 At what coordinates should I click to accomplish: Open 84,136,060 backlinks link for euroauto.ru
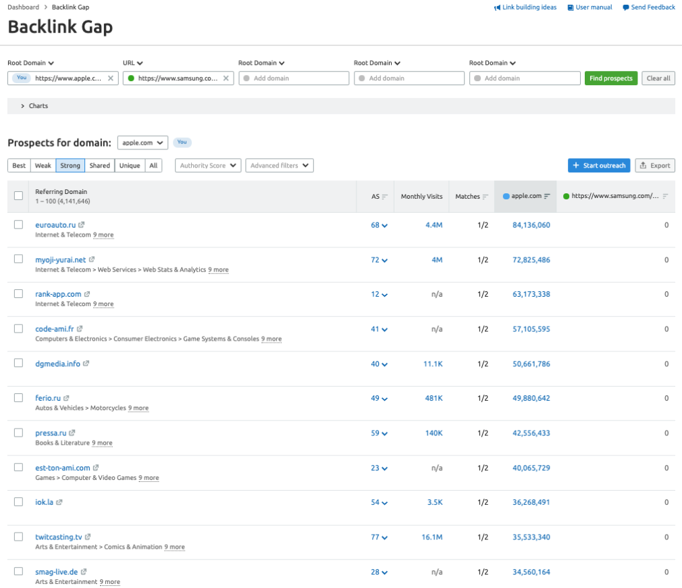point(531,225)
